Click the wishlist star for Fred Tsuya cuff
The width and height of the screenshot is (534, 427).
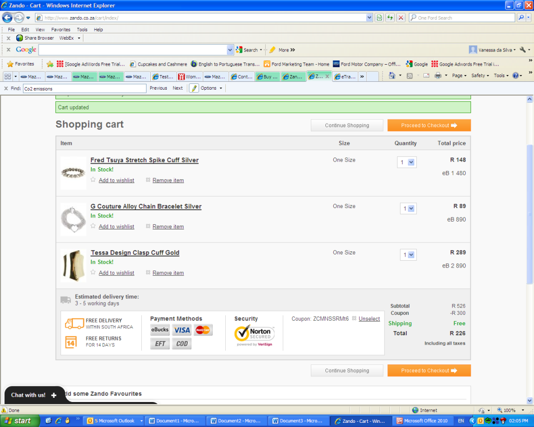(x=93, y=180)
